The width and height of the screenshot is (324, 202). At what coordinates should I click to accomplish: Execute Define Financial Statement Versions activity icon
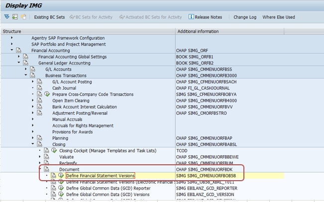61,175
